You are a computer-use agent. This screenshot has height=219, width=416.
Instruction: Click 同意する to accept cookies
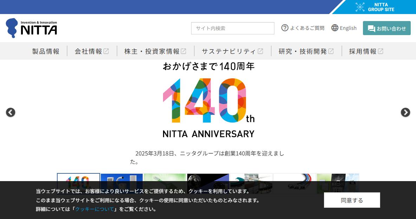pos(352,200)
